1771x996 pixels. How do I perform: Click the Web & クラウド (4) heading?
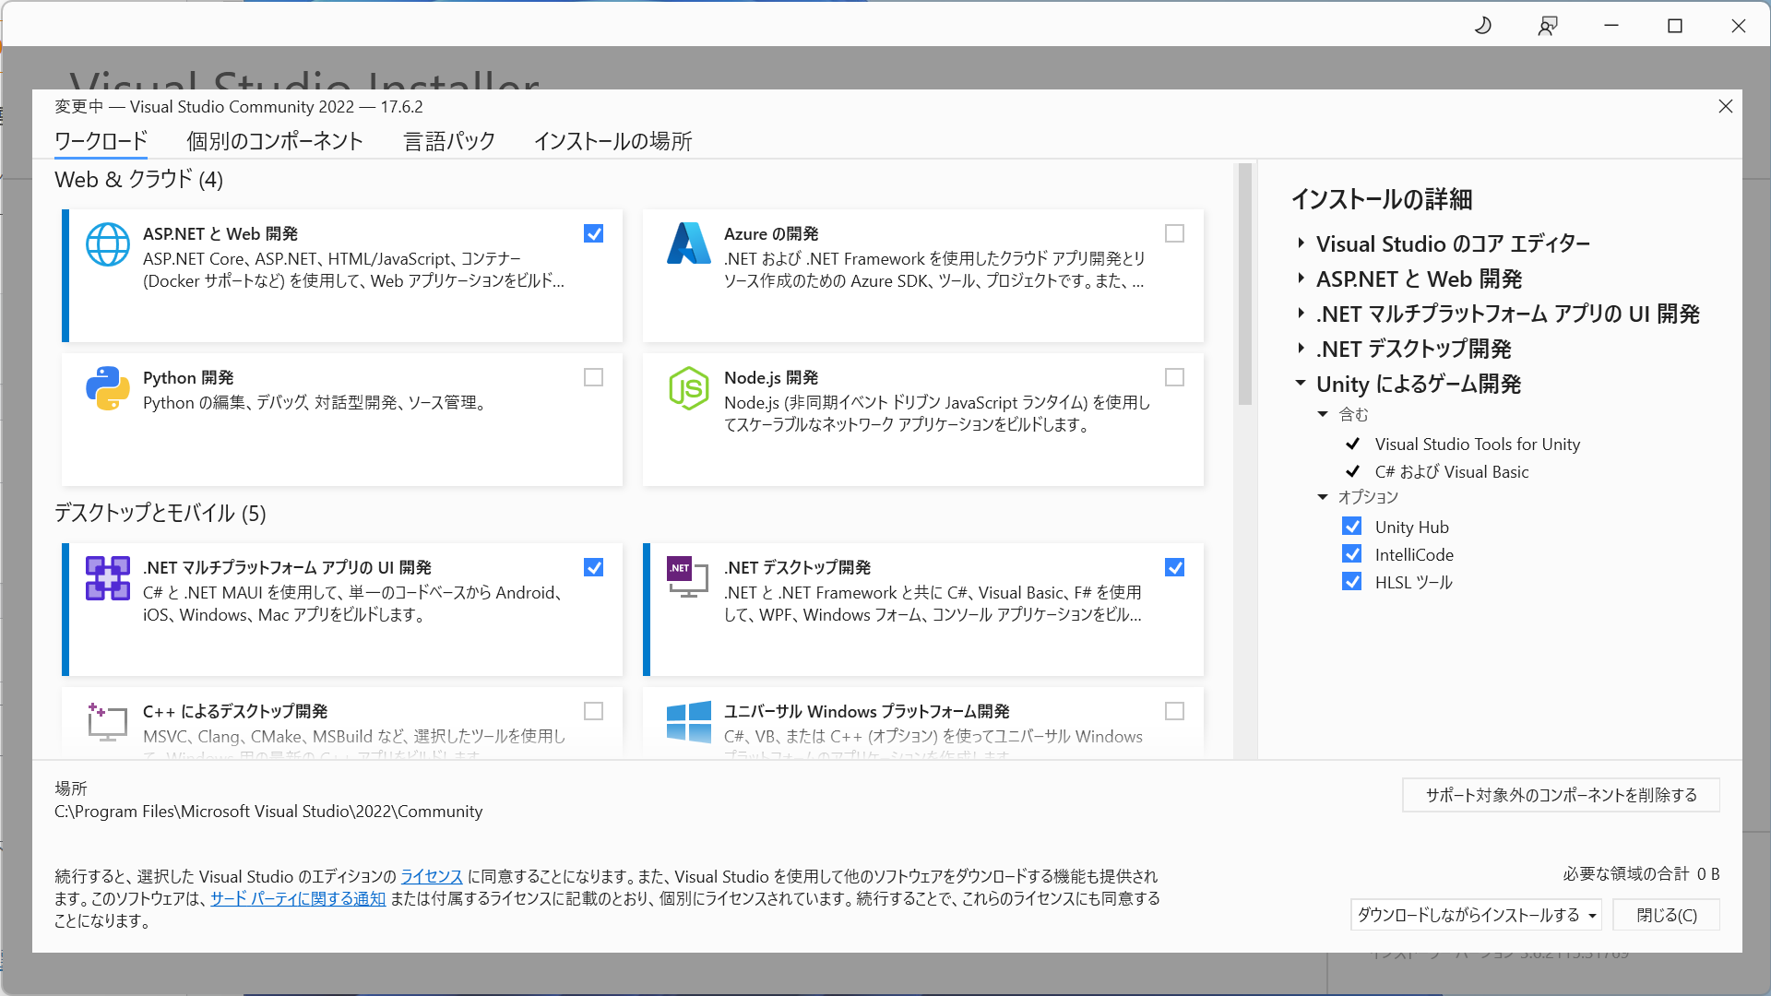[x=138, y=179]
